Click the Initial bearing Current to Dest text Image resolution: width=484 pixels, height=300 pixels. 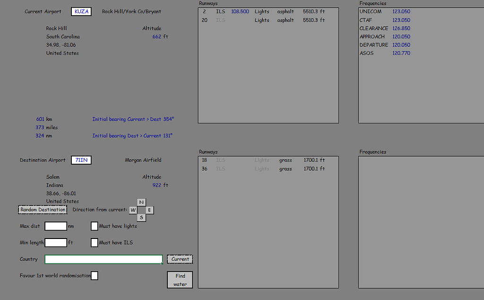pos(133,119)
